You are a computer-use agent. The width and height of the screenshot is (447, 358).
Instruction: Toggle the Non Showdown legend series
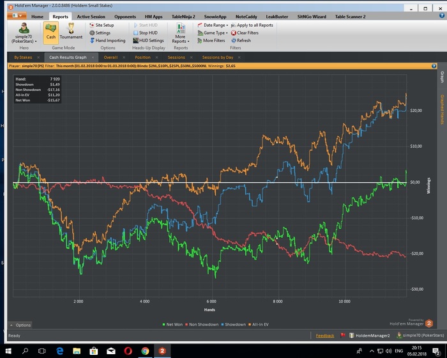[202, 325]
